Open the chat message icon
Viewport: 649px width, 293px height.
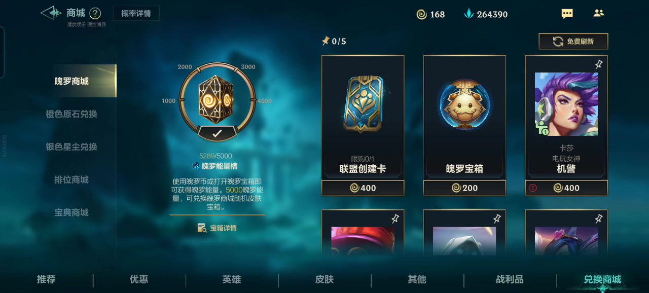point(567,14)
